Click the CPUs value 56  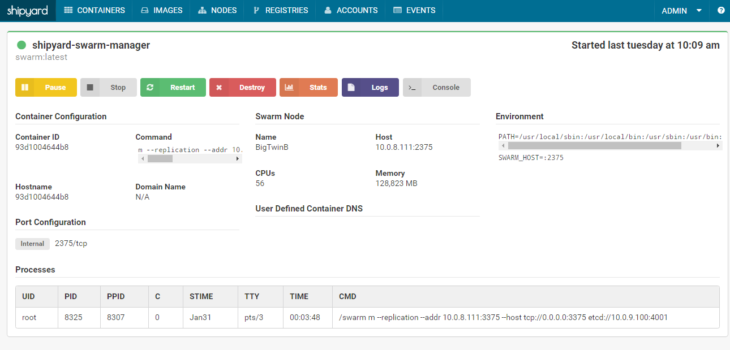pyautogui.click(x=260, y=183)
